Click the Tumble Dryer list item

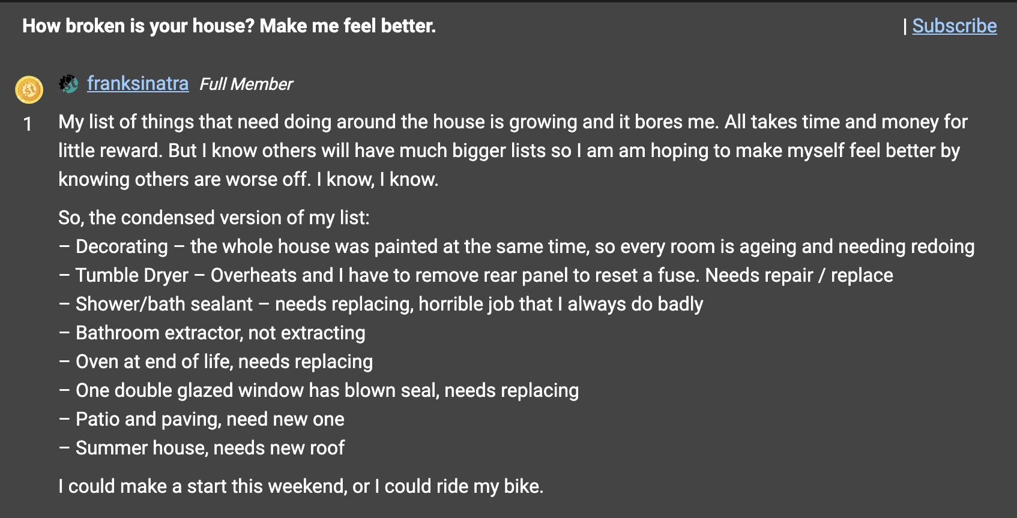pos(475,275)
